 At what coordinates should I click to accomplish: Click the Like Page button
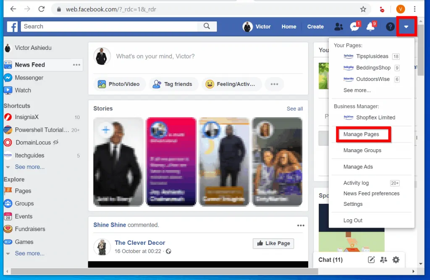(273, 244)
